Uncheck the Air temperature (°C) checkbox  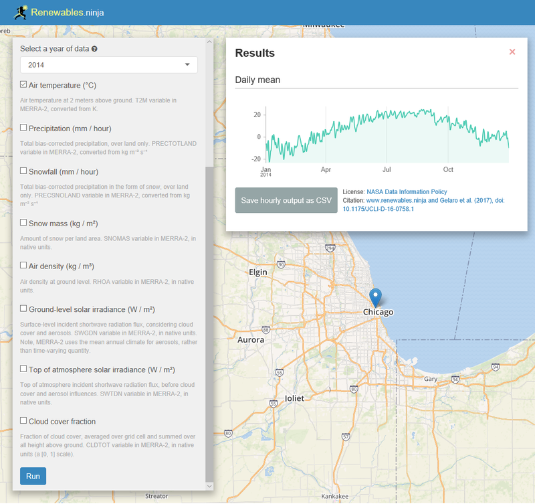[23, 84]
